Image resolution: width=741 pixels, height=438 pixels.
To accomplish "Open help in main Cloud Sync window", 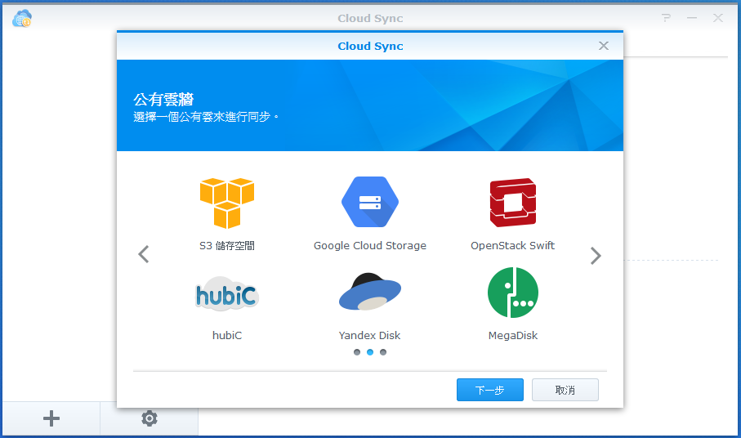I will pos(667,18).
